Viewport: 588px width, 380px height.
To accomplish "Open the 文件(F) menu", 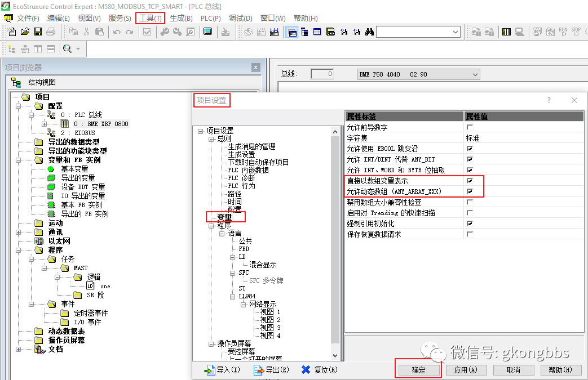I will tap(28, 19).
